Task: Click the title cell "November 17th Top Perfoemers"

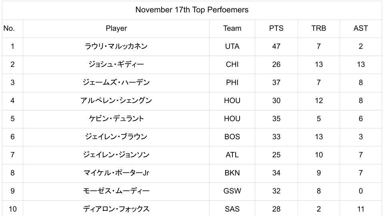Action: 192,10
